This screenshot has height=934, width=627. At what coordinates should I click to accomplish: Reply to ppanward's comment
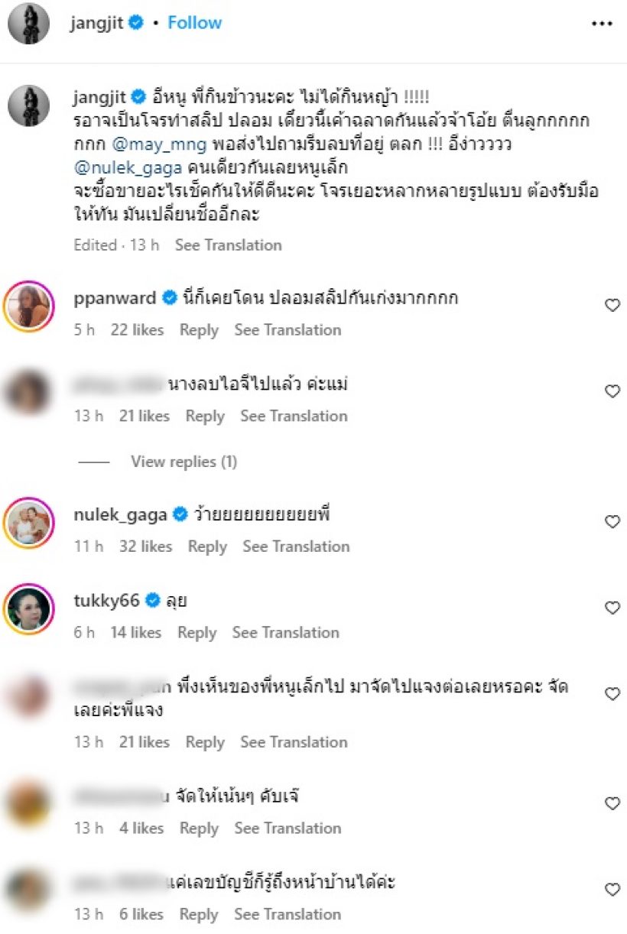click(x=199, y=330)
